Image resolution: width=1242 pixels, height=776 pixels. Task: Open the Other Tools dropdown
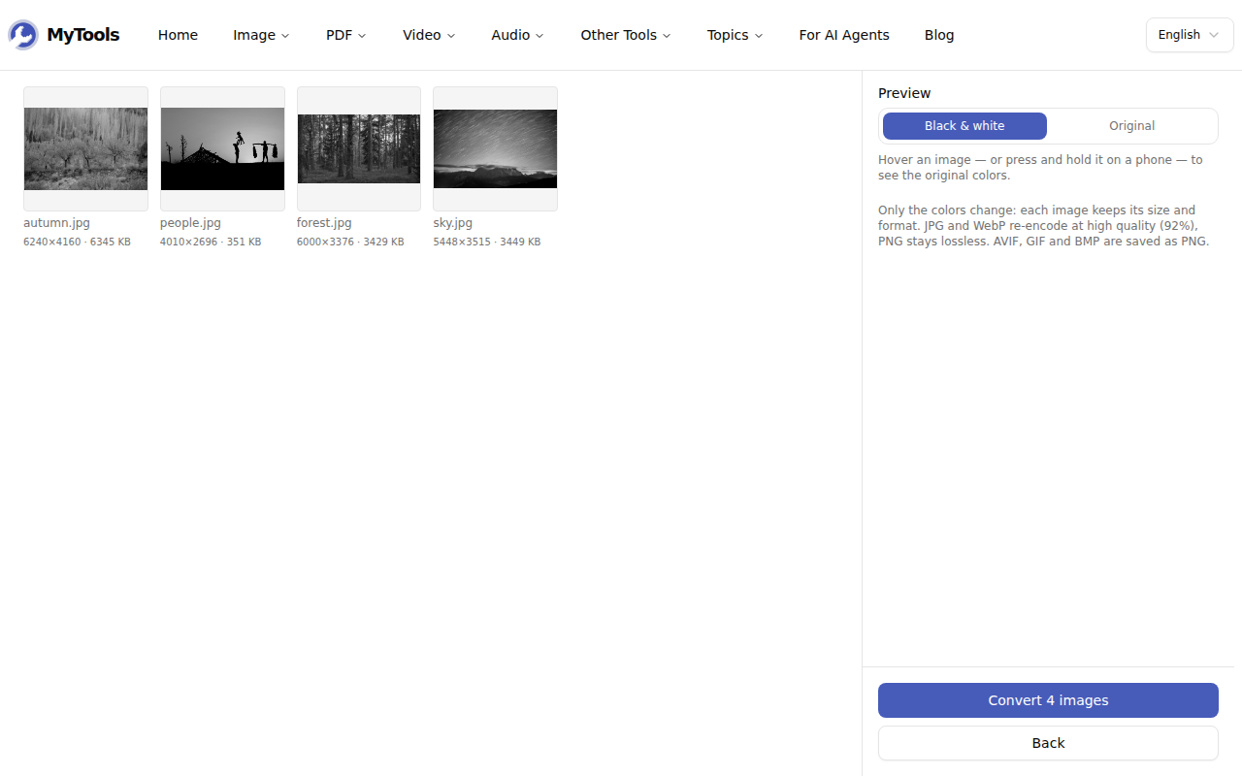point(626,35)
